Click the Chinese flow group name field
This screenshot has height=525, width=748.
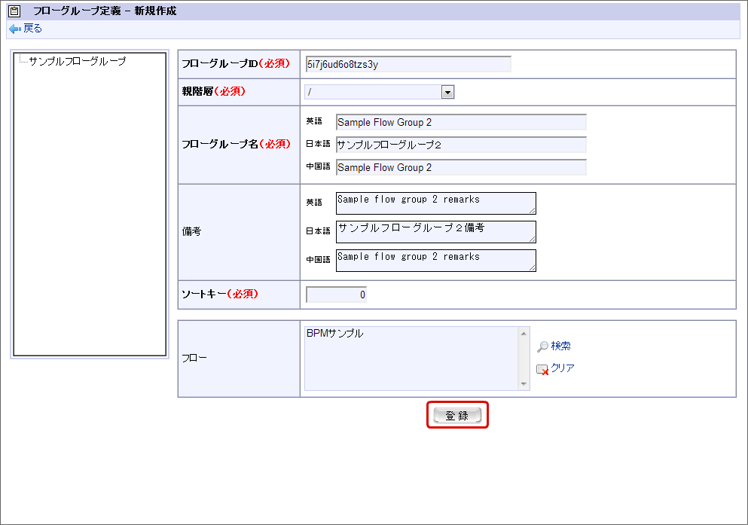pyautogui.click(x=461, y=167)
